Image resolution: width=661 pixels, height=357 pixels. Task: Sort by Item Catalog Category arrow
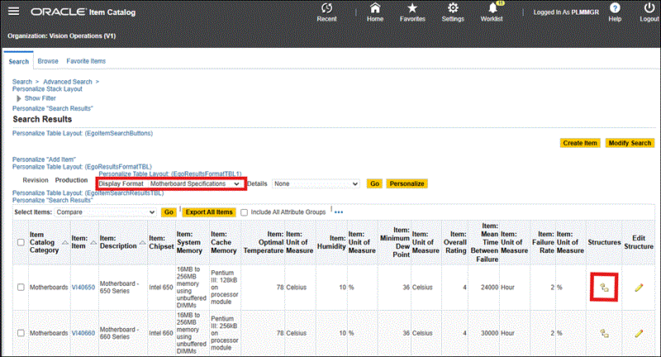[x=65, y=243]
